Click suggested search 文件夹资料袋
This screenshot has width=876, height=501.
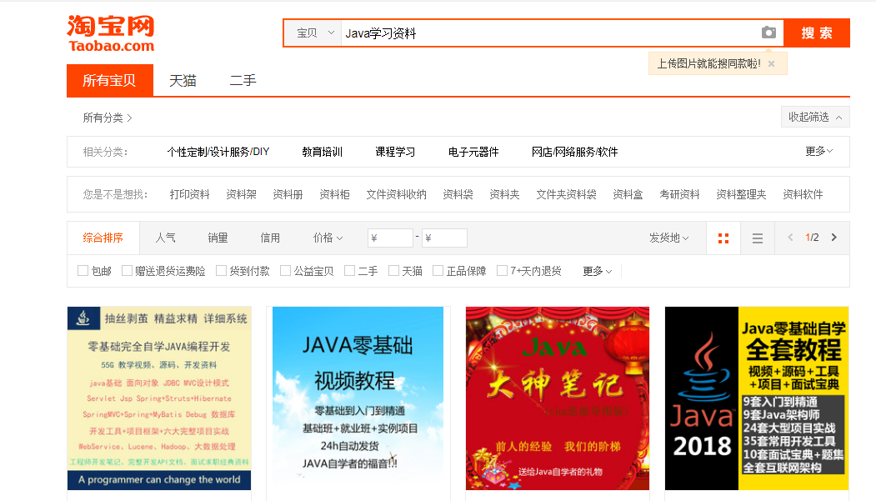(567, 194)
